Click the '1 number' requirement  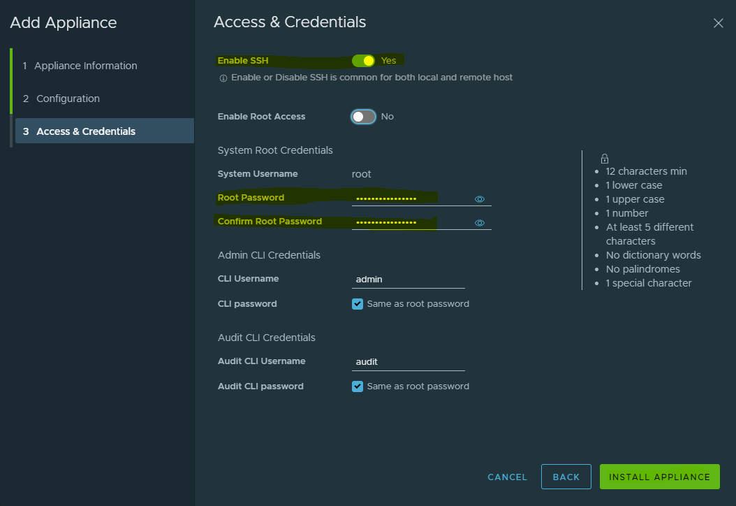tap(627, 213)
